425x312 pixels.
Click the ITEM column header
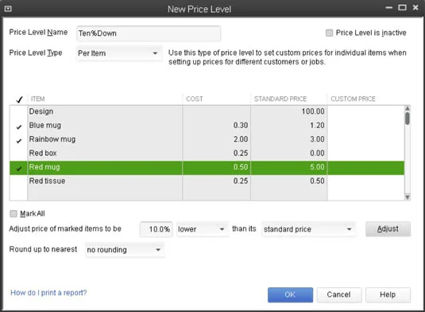click(x=37, y=99)
